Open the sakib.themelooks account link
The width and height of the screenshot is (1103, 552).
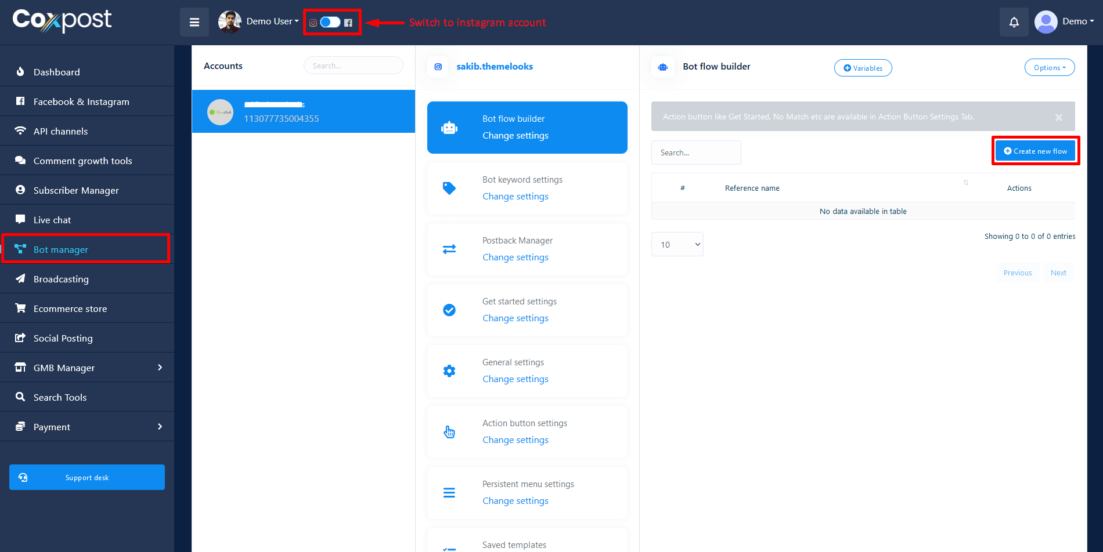pyautogui.click(x=495, y=66)
